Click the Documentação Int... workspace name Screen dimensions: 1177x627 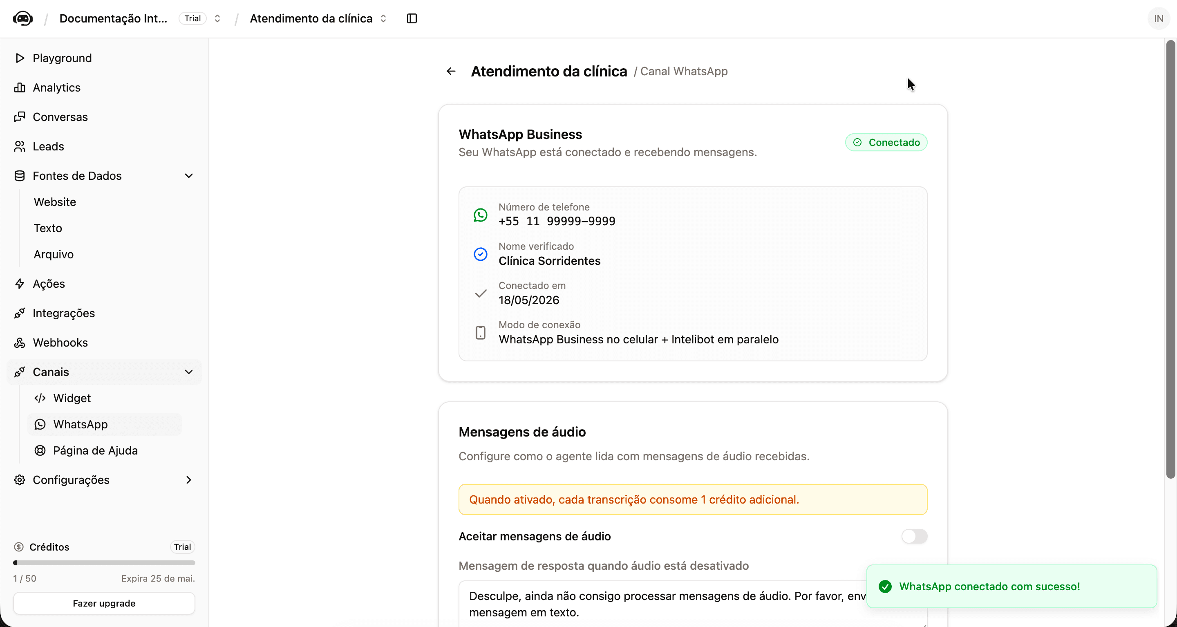pyautogui.click(x=113, y=18)
